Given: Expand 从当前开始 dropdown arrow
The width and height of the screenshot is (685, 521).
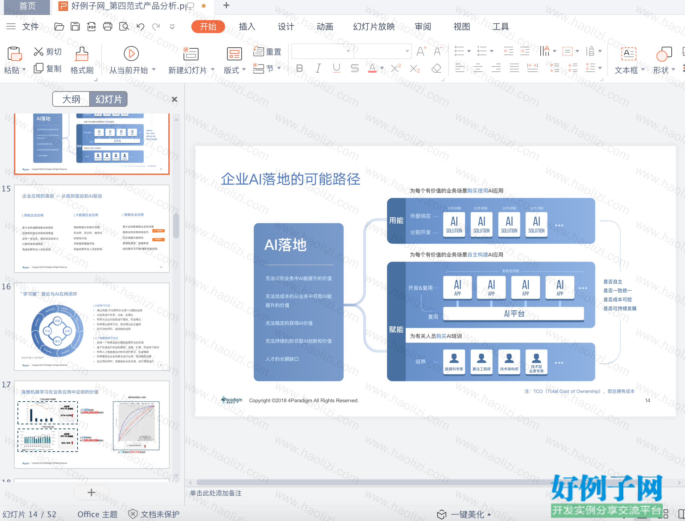Looking at the screenshot, I should coord(154,69).
